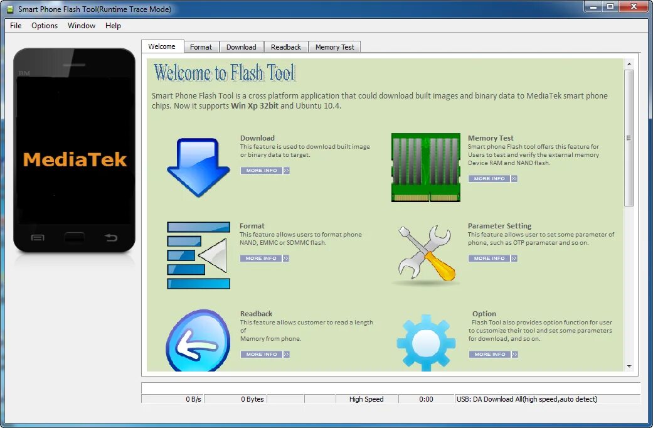Switch to the Memory Test tab
Viewport: 653px width, 428px height.
[x=334, y=47]
